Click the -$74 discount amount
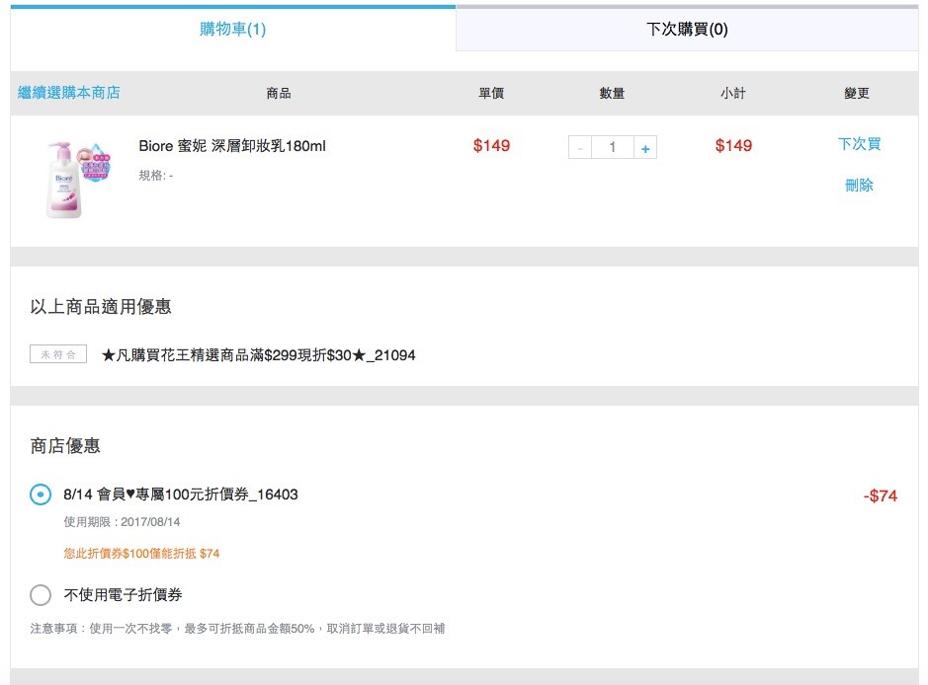 pyautogui.click(x=880, y=495)
